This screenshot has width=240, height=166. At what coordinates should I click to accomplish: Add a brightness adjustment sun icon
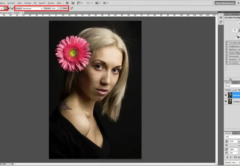point(239,24)
